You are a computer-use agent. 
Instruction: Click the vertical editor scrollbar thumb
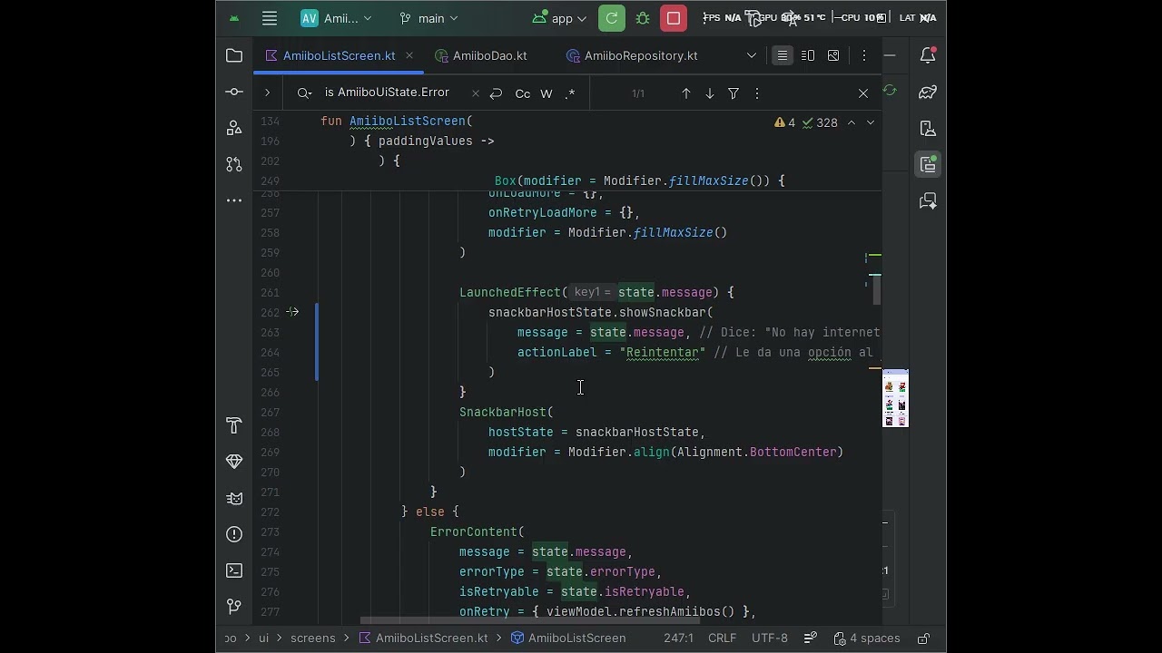click(x=876, y=290)
